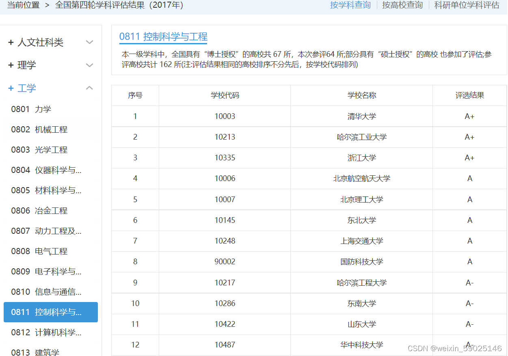Viewport: 508px width, 356px height.
Task: Click school code 10248
Action: tap(225, 241)
